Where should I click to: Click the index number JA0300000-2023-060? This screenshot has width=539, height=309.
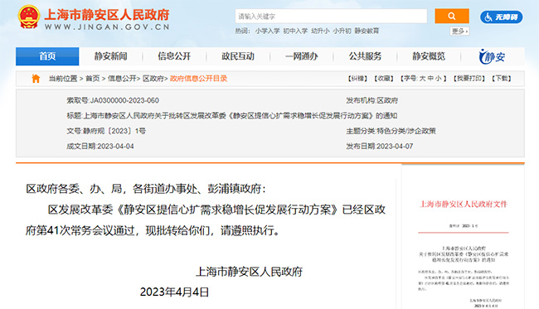click(124, 100)
